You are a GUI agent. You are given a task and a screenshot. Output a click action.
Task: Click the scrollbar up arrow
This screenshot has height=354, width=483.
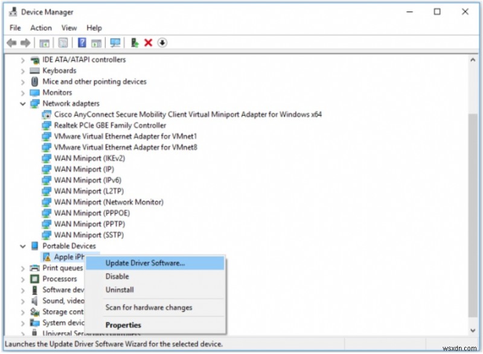pyautogui.click(x=473, y=60)
